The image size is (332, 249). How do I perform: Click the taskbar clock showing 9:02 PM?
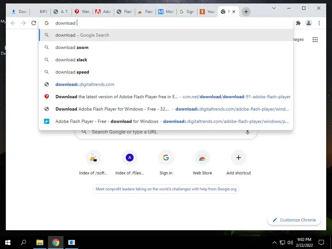tap(304, 243)
